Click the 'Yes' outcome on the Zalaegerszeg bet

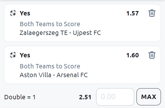(25, 13)
